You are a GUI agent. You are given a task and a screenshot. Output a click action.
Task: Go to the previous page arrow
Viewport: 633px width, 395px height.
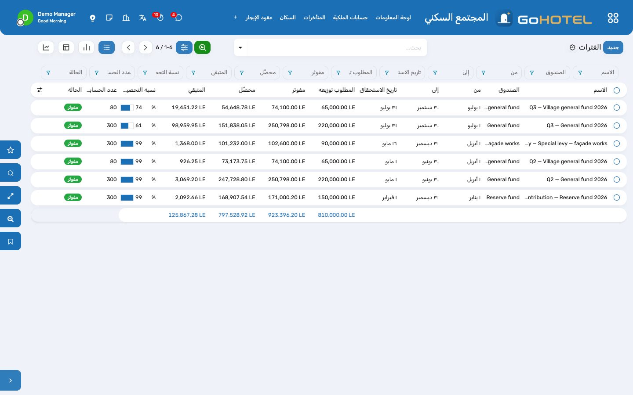146,47
